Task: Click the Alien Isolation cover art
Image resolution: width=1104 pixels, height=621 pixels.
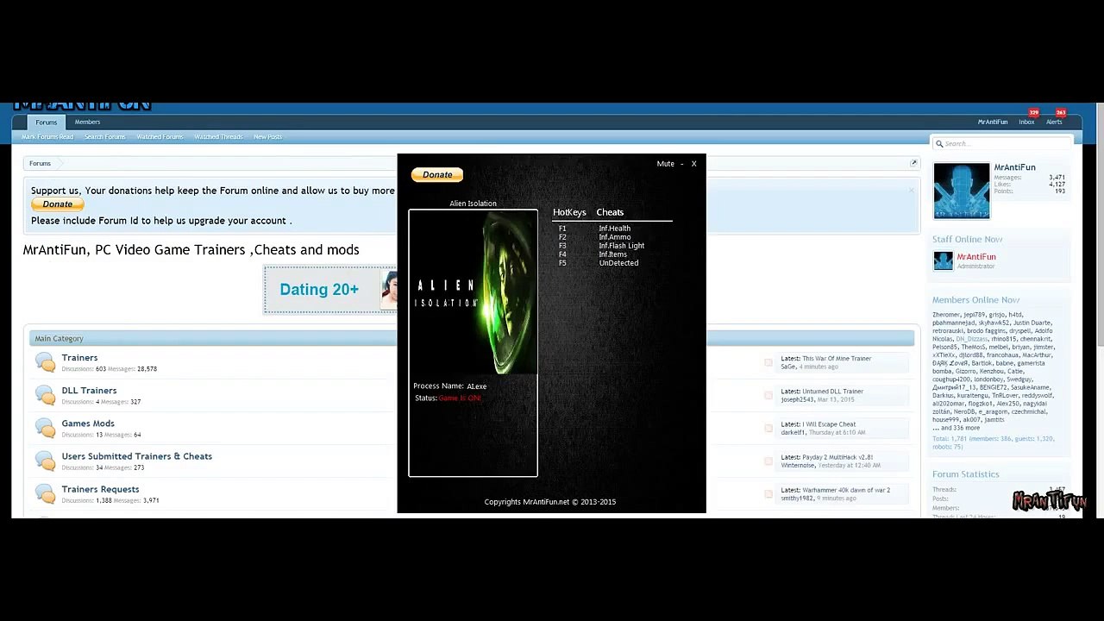Action: [x=473, y=293]
